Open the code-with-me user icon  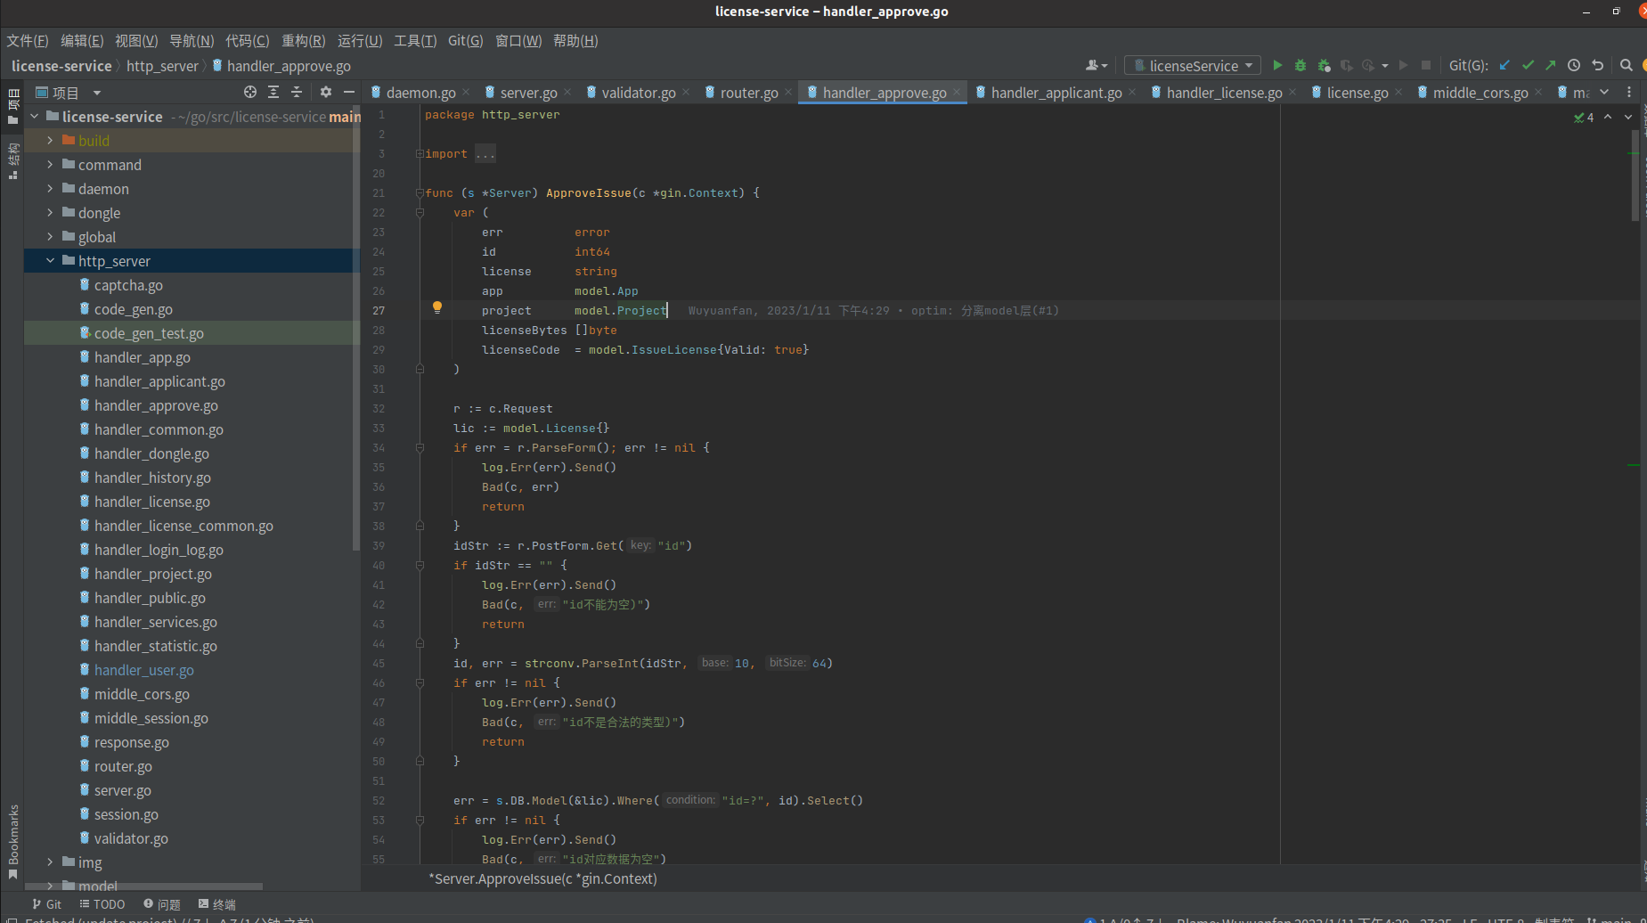1097,65
